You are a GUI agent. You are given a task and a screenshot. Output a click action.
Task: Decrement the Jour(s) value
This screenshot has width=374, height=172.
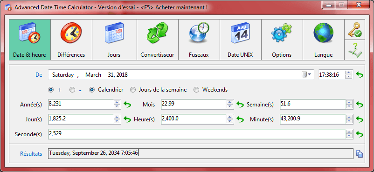pyautogui.click(x=117, y=121)
